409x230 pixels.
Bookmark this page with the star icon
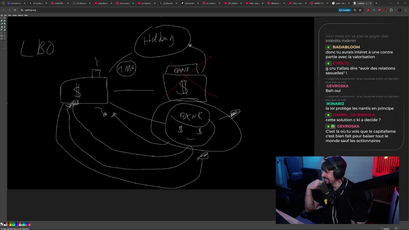pos(360,10)
